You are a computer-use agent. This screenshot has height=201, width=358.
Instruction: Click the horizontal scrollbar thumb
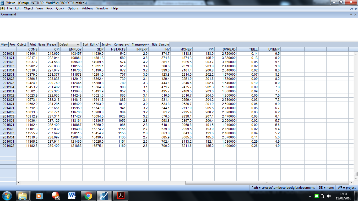point(267,183)
